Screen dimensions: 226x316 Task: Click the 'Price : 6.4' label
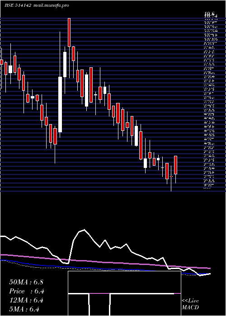pos(27,291)
